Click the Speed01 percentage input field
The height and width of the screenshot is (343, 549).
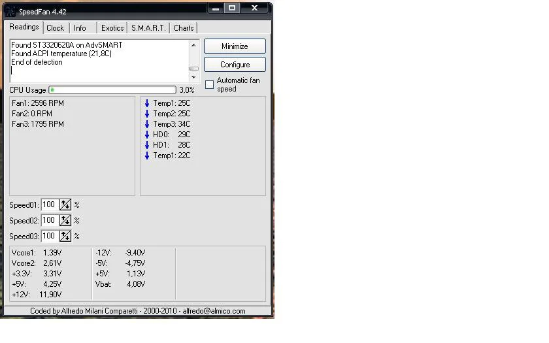pos(50,204)
